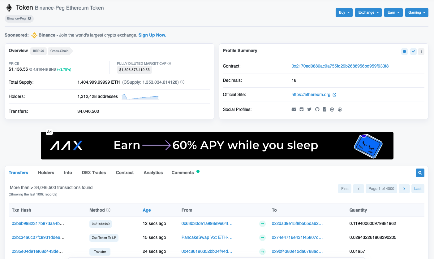Switch to the DEX Trades tab
The width and height of the screenshot is (434, 259).
94,173
